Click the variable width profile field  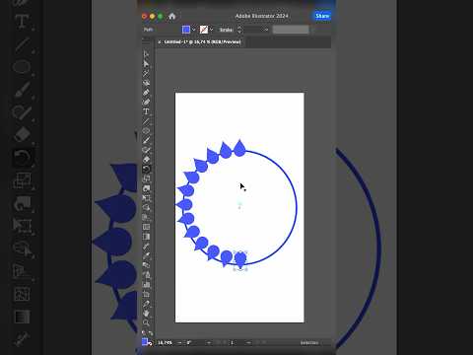pyautogui.click(x=291, y=30)
